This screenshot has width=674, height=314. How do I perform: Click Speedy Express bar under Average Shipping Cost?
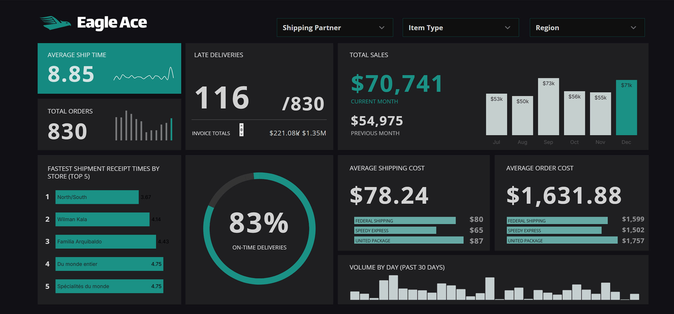point(395,231)
